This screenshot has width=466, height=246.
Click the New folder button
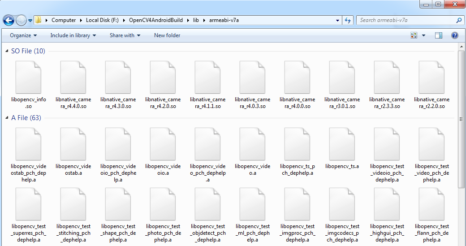pyautogui.click(x=167, y=35)
